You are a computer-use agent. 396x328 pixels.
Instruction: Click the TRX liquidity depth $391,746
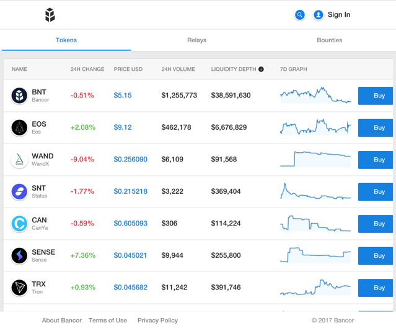pyautogui.click(x=226, y=288)
